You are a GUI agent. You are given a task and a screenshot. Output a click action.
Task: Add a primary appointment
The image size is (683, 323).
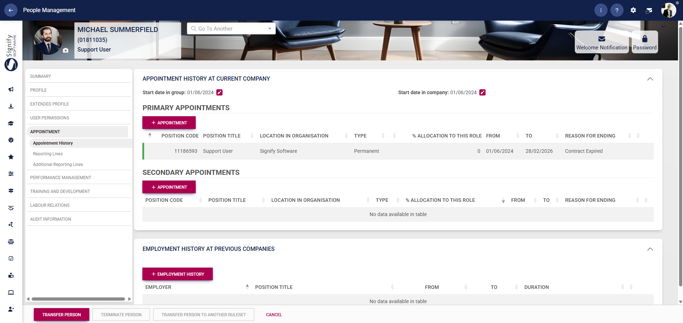click(x=169, y=123)
